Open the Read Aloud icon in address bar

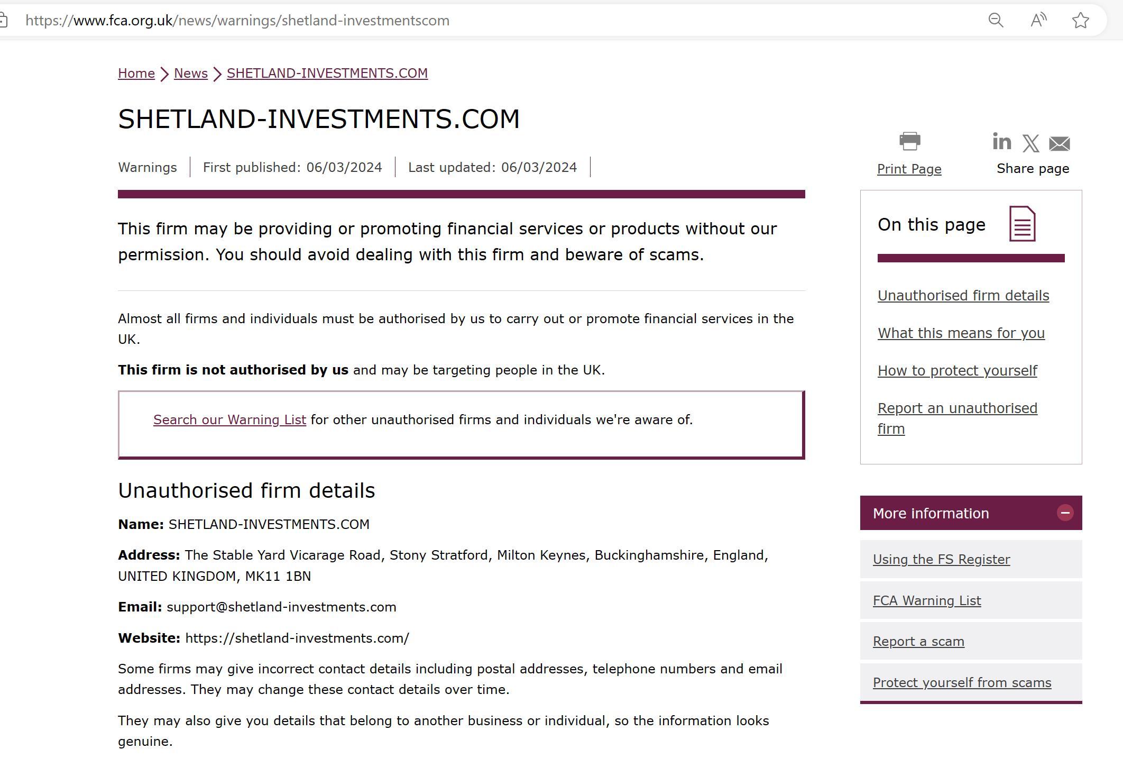tap(1038, 20)
